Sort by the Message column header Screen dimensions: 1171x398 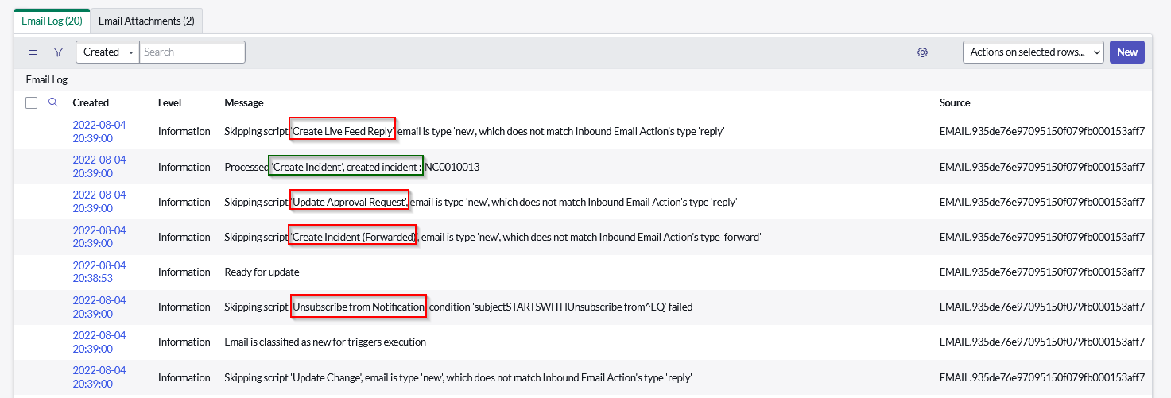click(244, 102)
